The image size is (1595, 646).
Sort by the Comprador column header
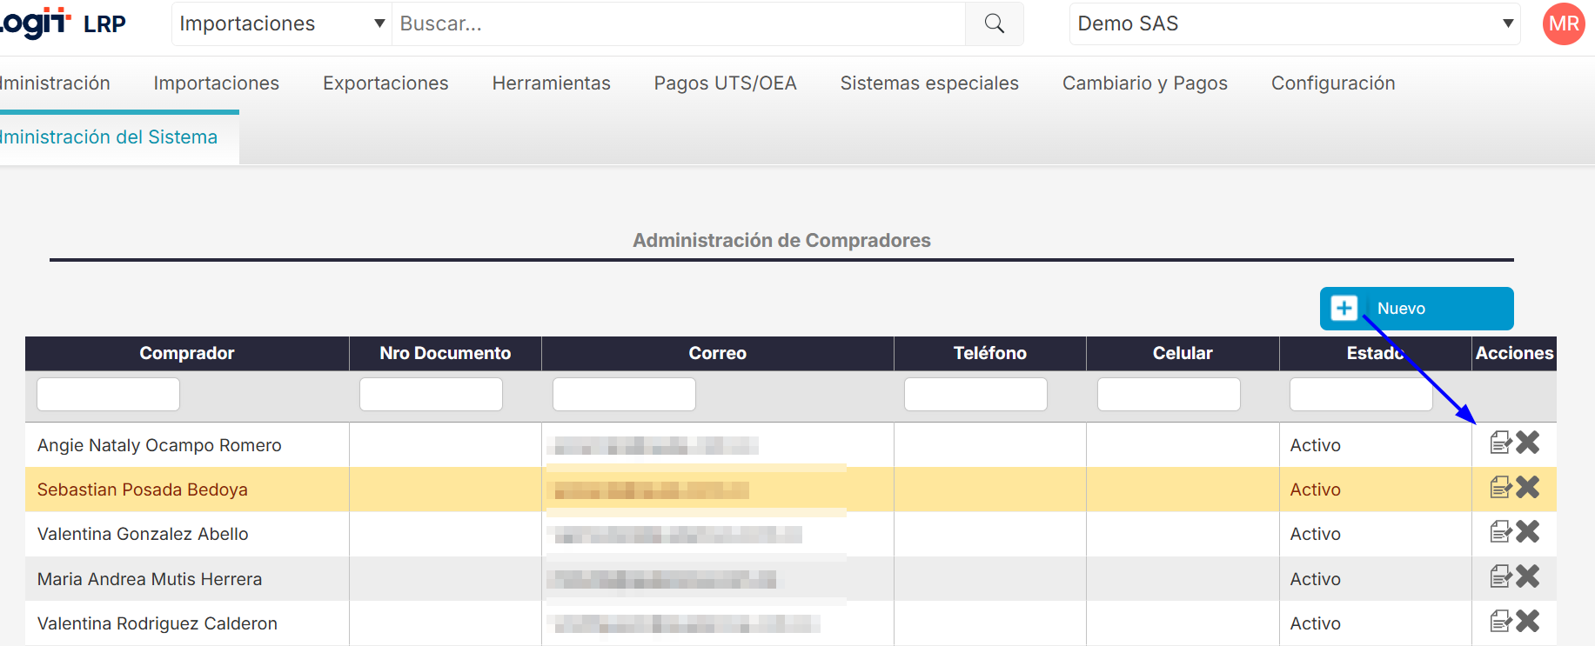pyautogui.click(x=187, y=353)
